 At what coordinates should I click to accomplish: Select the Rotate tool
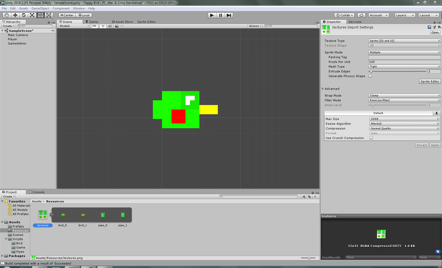point(24,15)
